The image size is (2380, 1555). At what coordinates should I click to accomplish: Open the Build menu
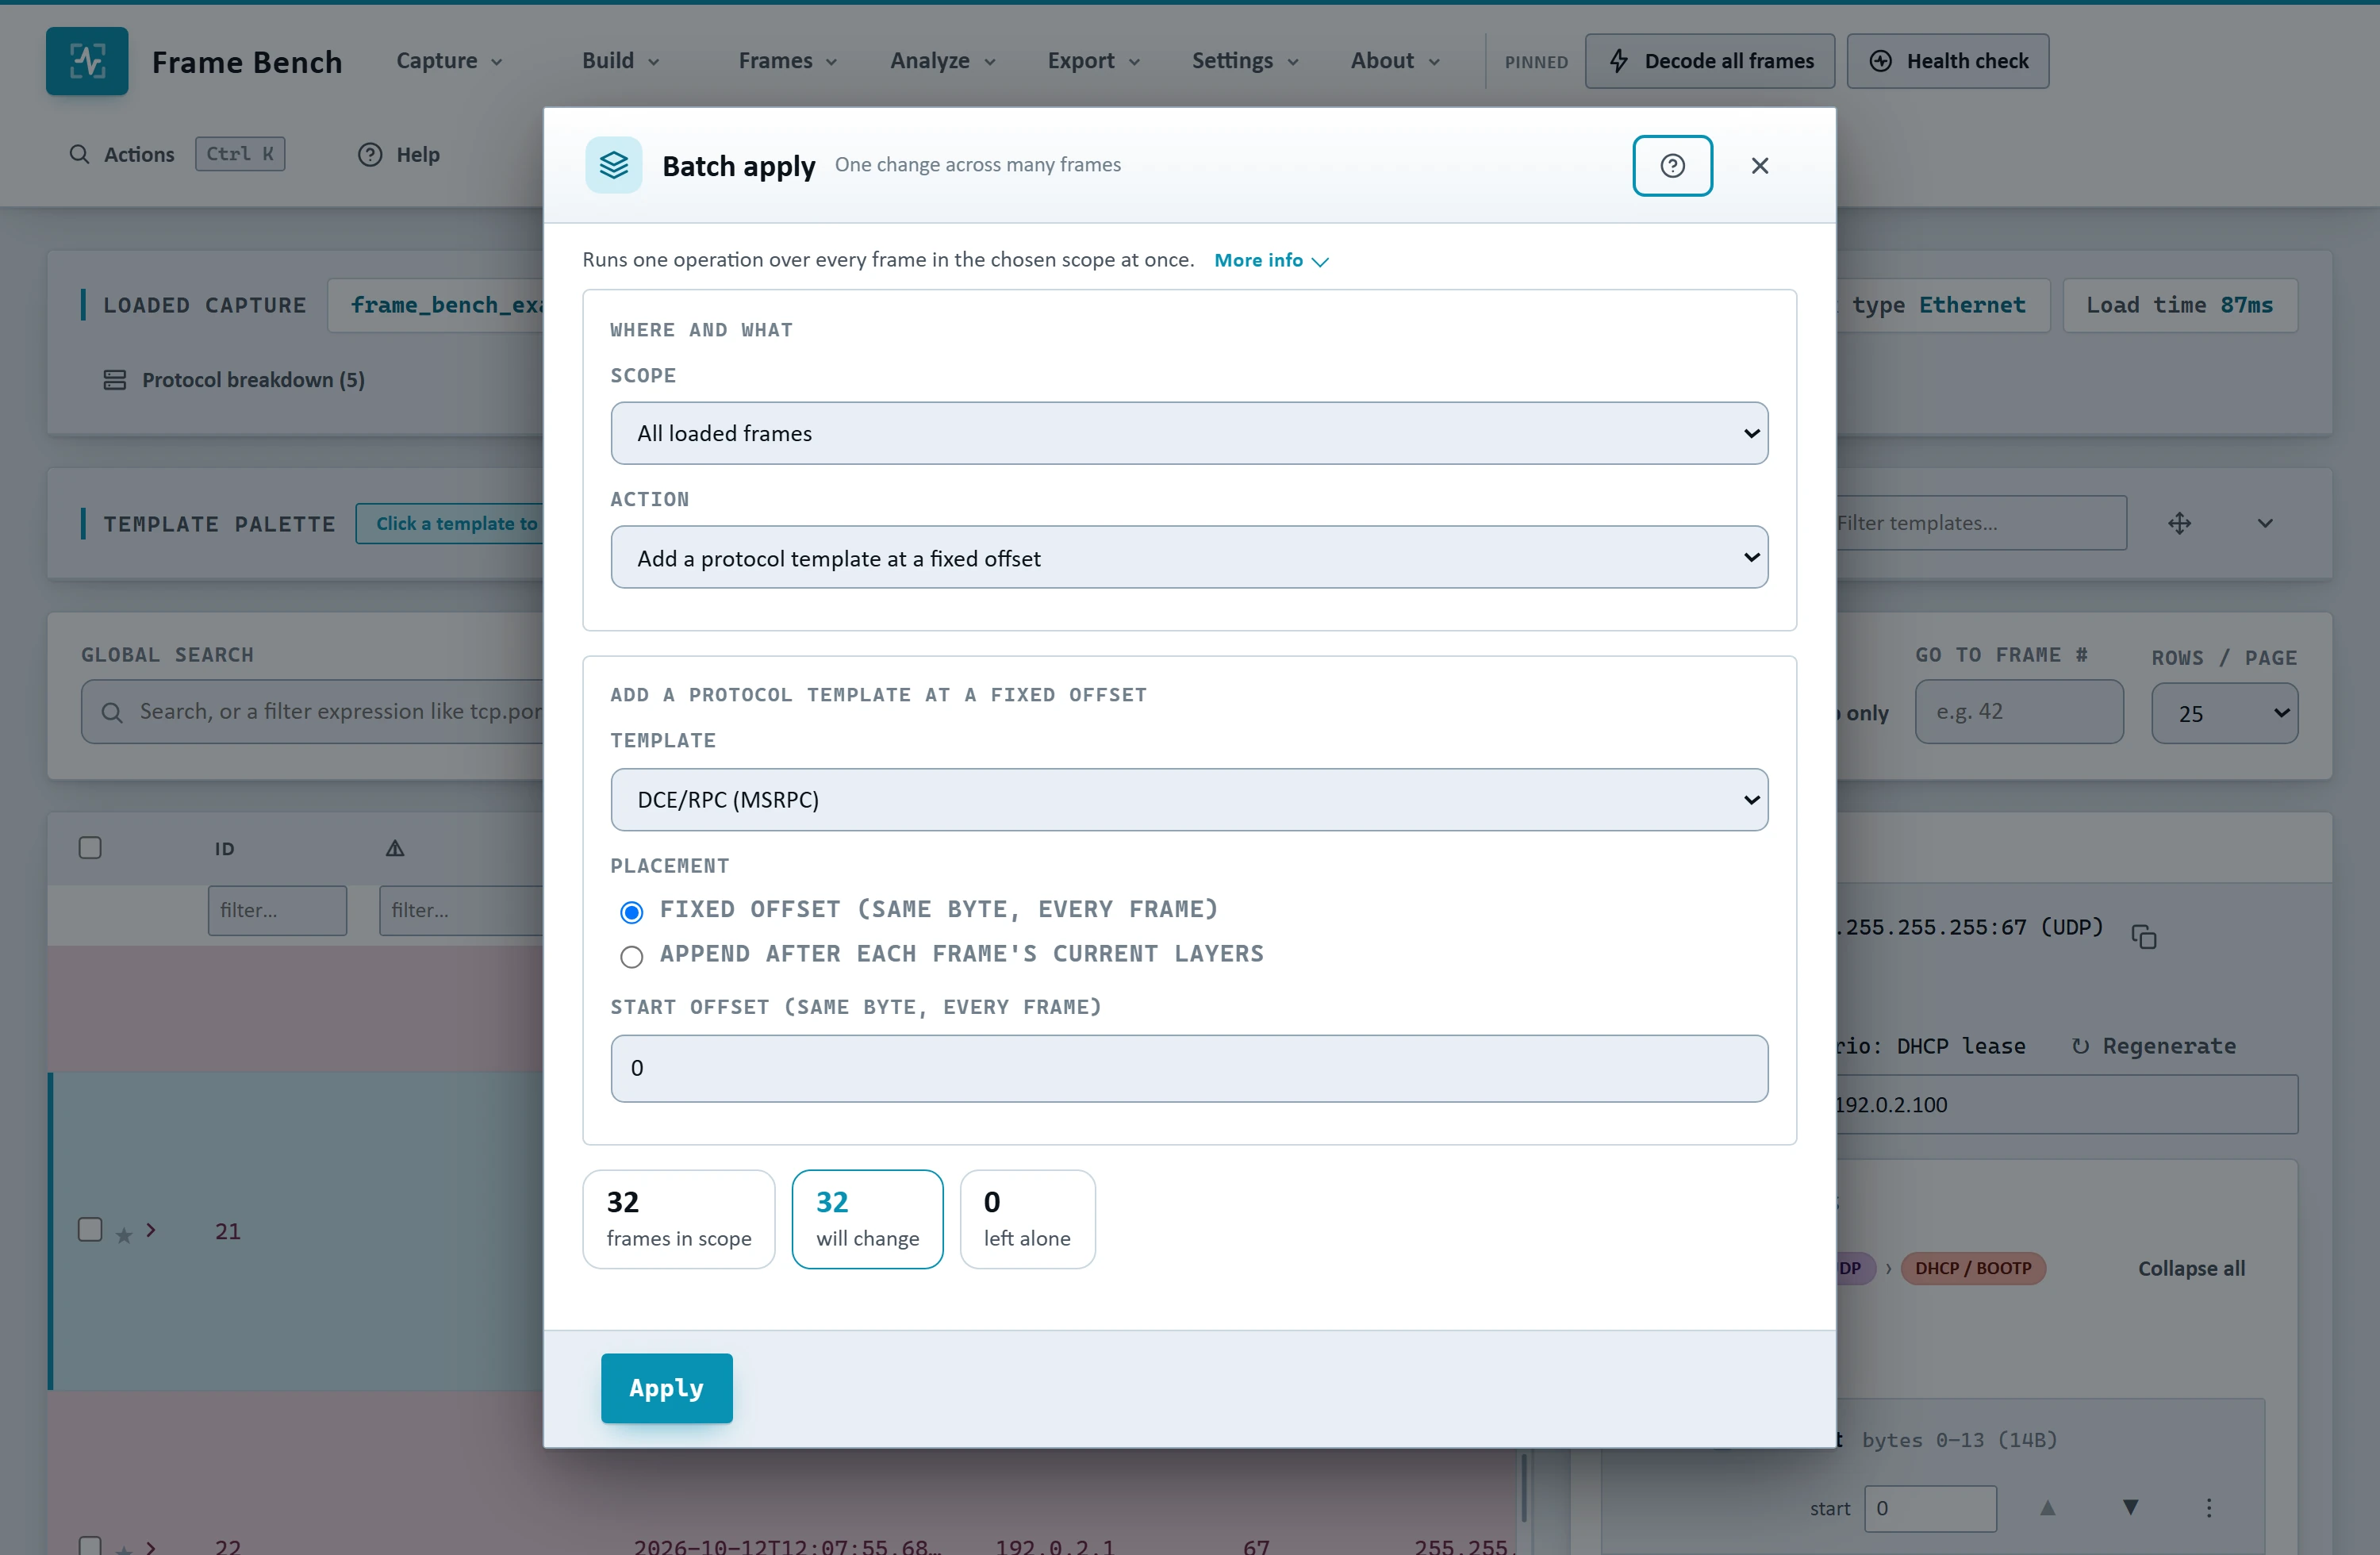point(621,61)
